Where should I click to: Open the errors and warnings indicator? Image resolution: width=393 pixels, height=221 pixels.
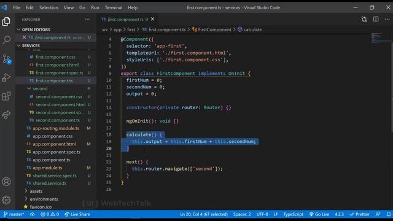pos(50,214)
